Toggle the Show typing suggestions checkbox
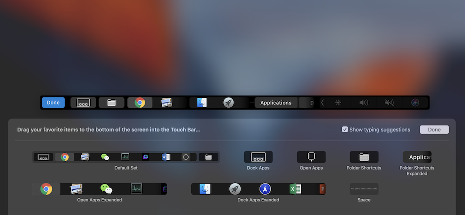Viewport: 465px width, 215px height. click(x=345, y=130)
